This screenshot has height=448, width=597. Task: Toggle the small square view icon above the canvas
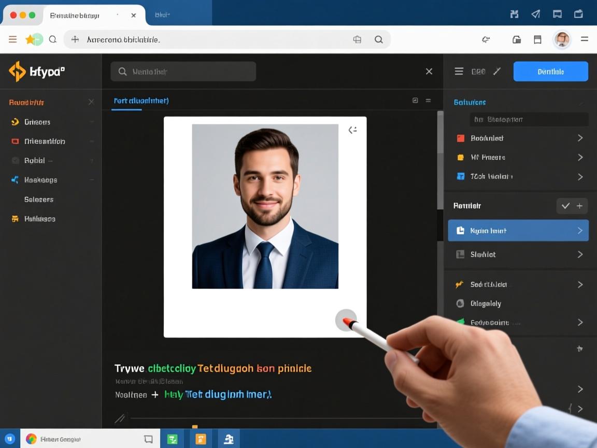point(415,101)
